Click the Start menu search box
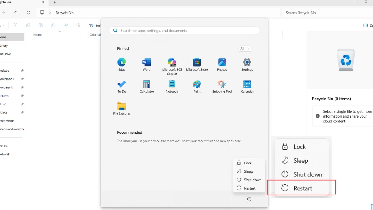This screenshot has width=373, height=210. tap(184, 31)
